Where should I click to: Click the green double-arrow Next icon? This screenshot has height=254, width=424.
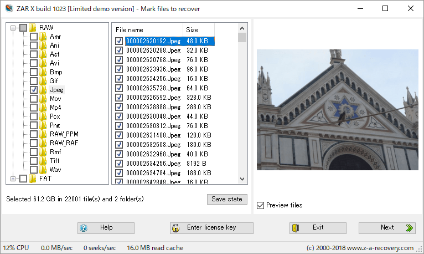coord(410,228)
